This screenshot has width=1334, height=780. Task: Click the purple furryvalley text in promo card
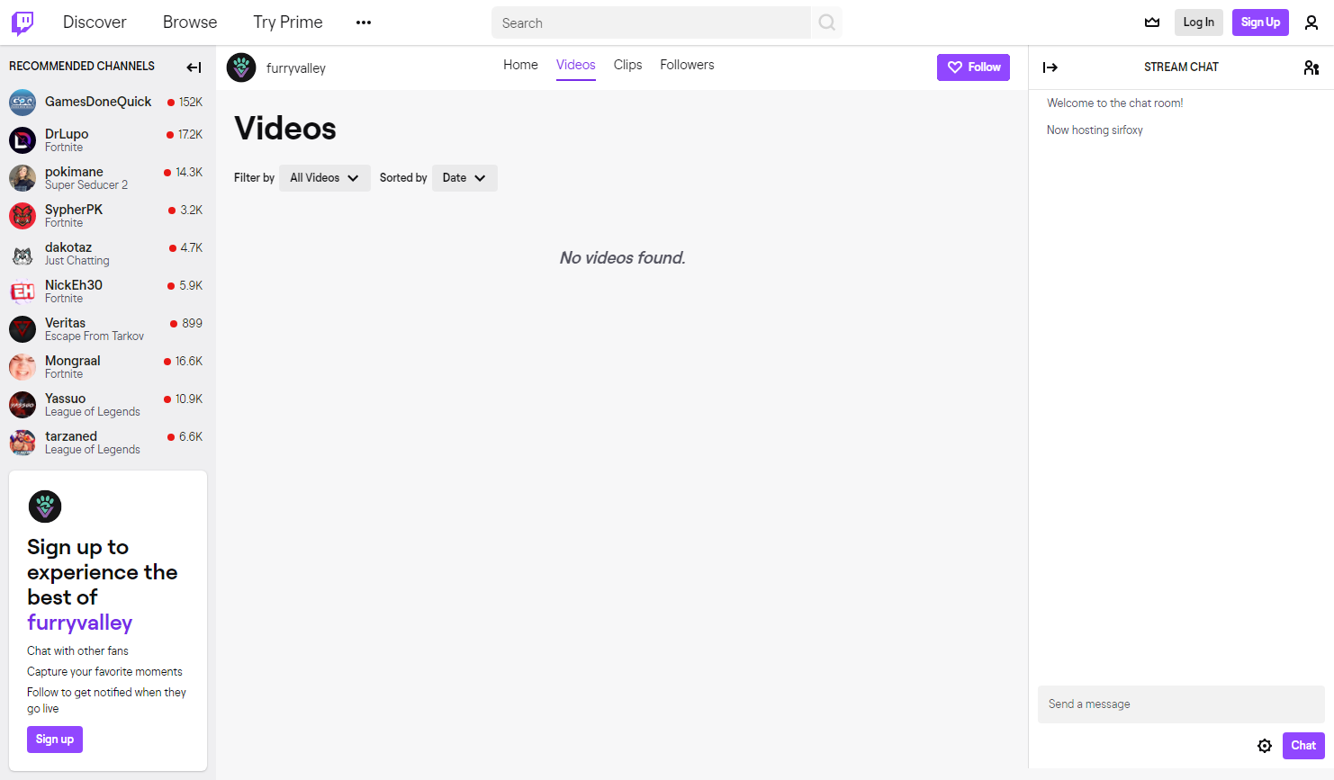pos(80,623)
